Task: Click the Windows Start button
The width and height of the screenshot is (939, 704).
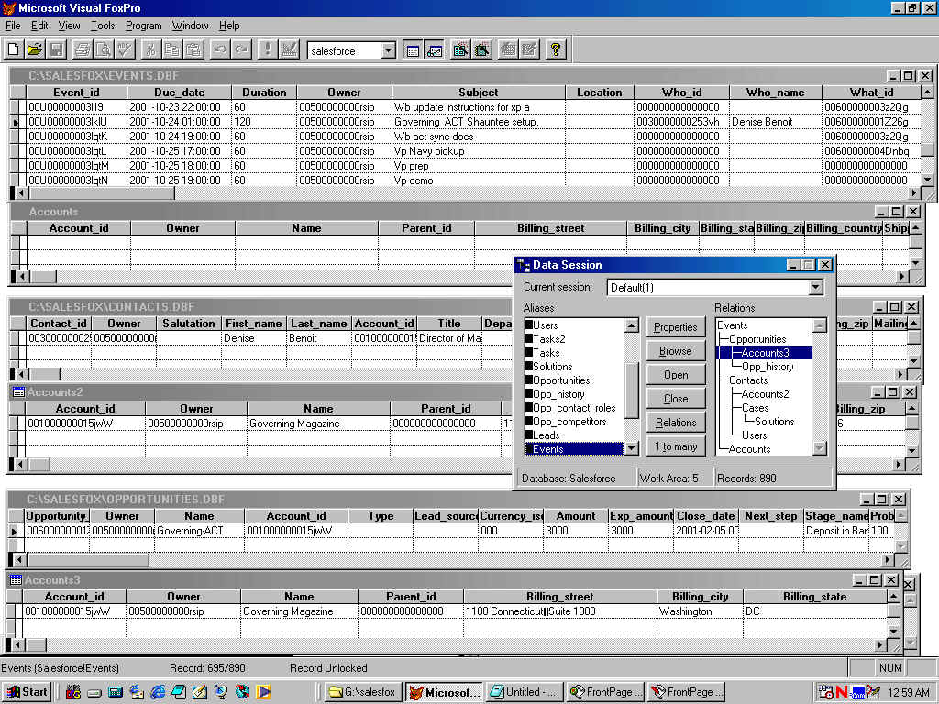Action: click(27, 692)
